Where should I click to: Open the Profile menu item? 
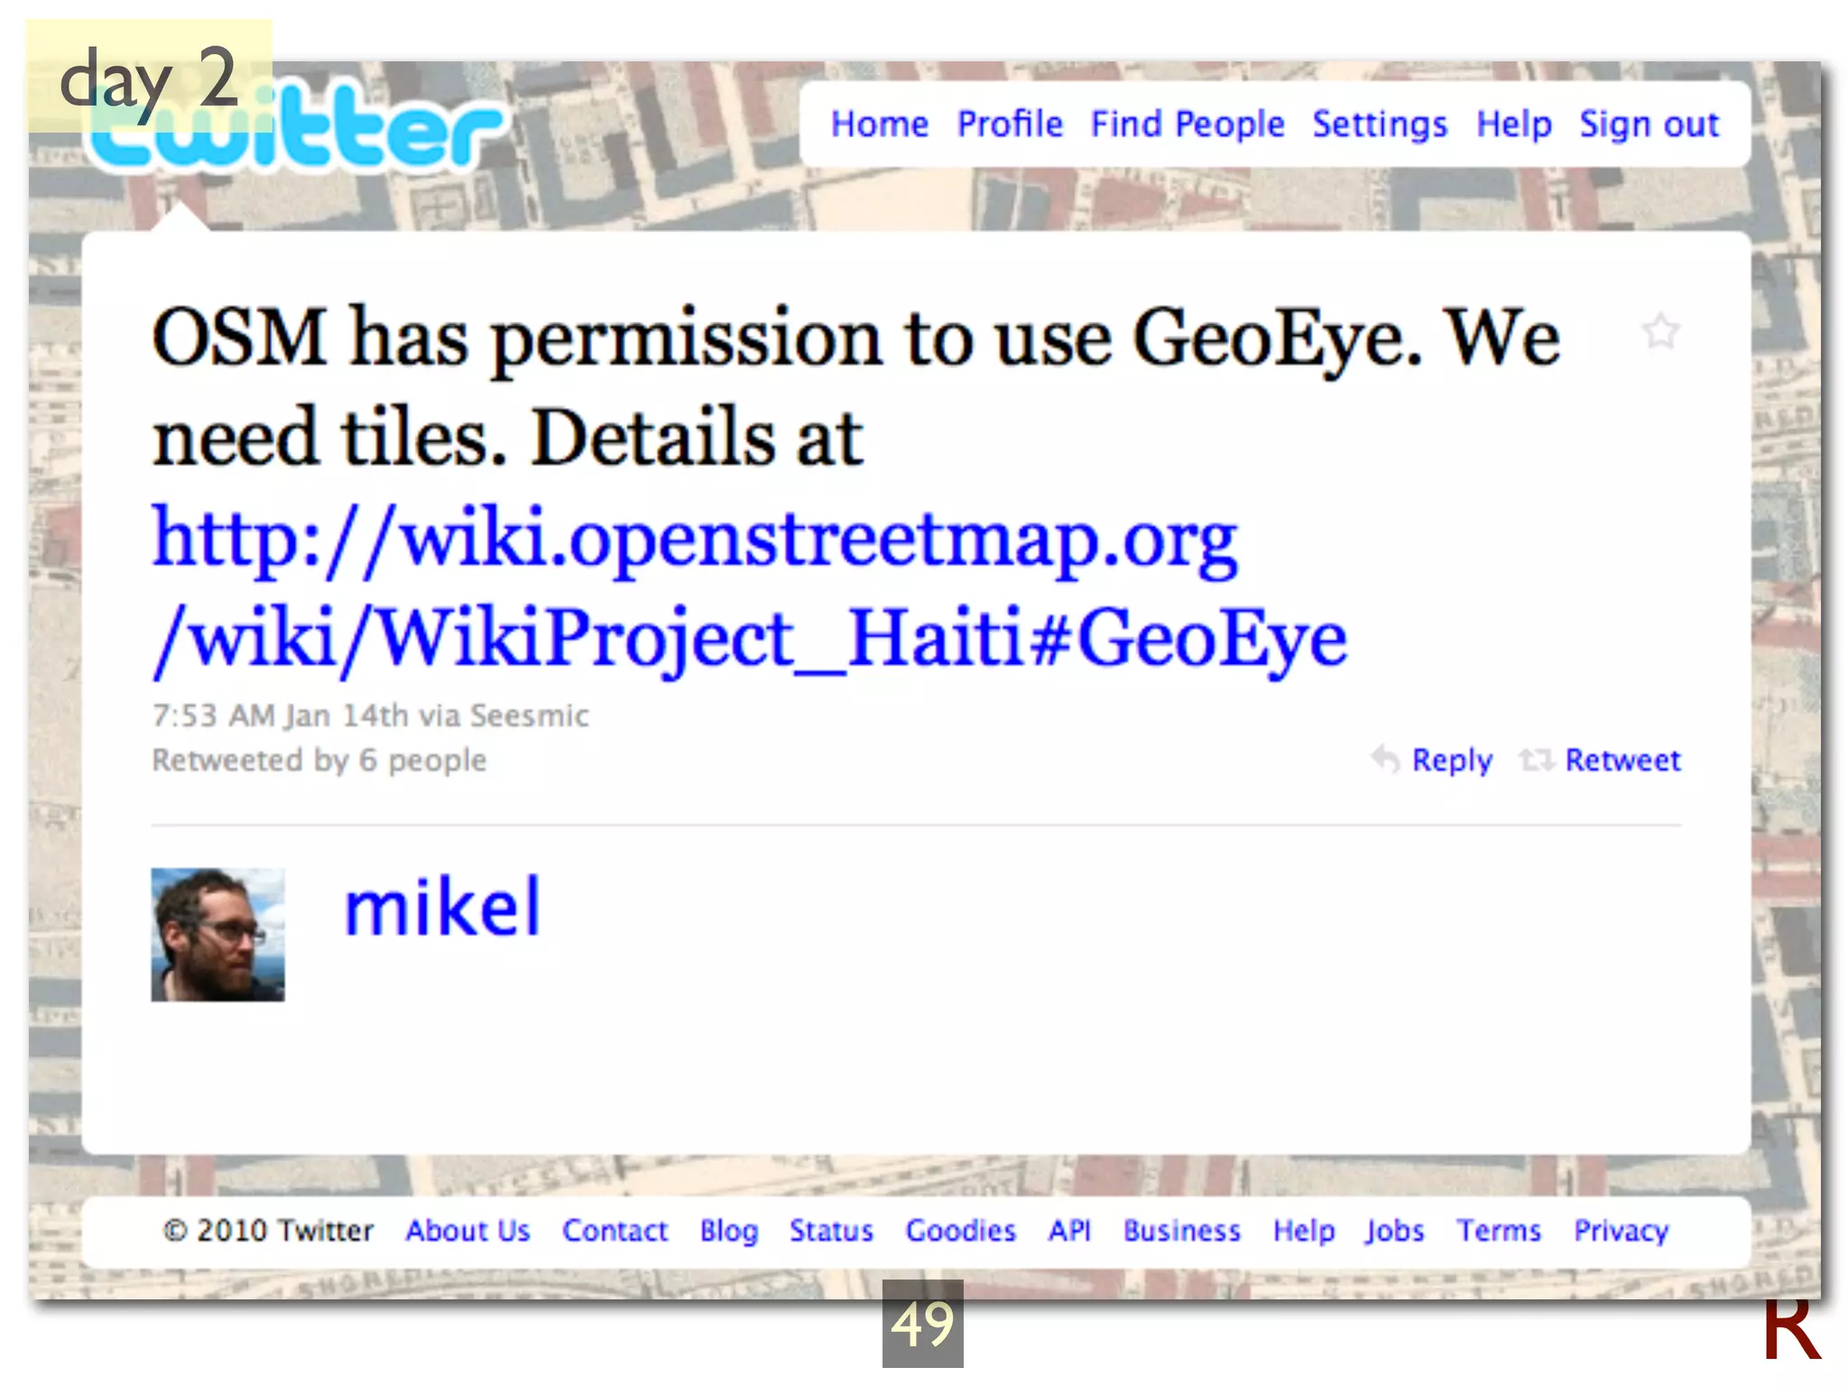pos(1010,125)
